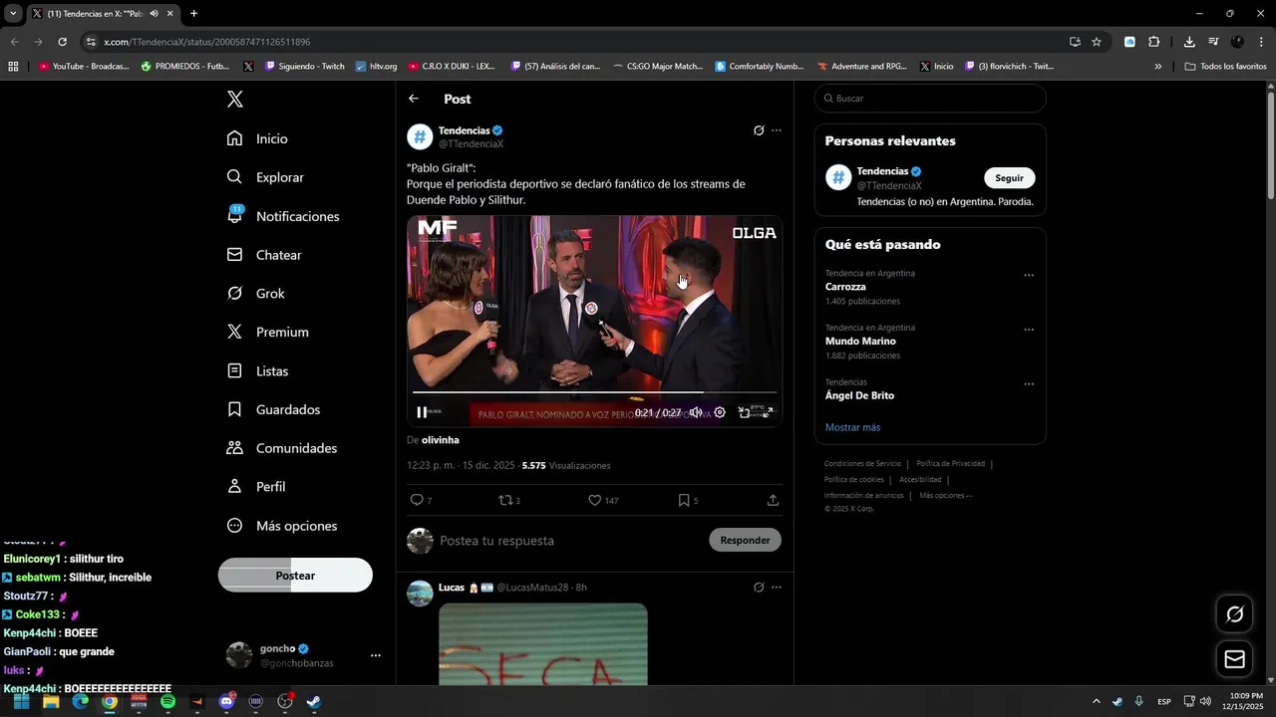Open Carrozza trend
1276x717 pixels.
845,287
